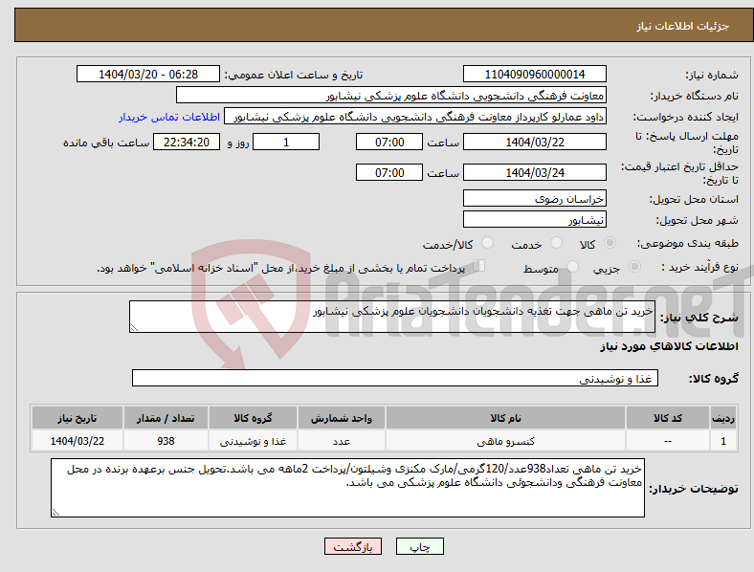Click the quantity cell 938
Screen dimensions: 754x572
[166, 441]
